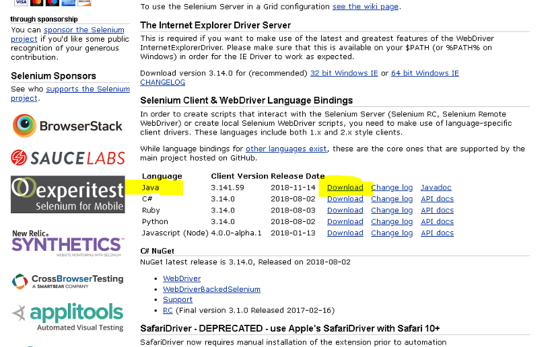Screen dimensions: 552x347
Task: Select the release date '2018-11-14'
Action: click(x=293, y=188)
